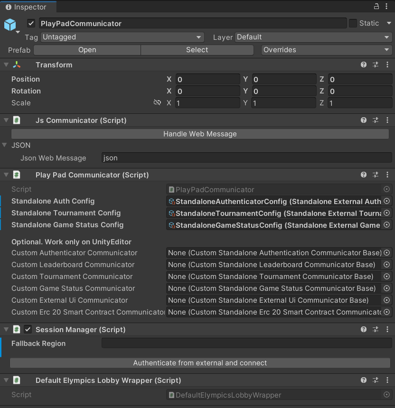395x408 pixels.
Task: Open Transform component context menu
Action: pyautogui.click(x=387, y=65)
